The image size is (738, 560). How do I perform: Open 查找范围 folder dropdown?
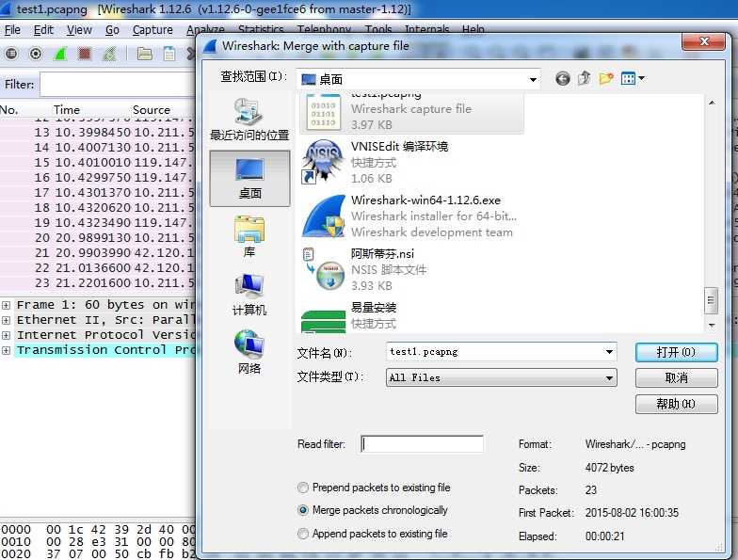pyautogui.click(x=533, y=79)
